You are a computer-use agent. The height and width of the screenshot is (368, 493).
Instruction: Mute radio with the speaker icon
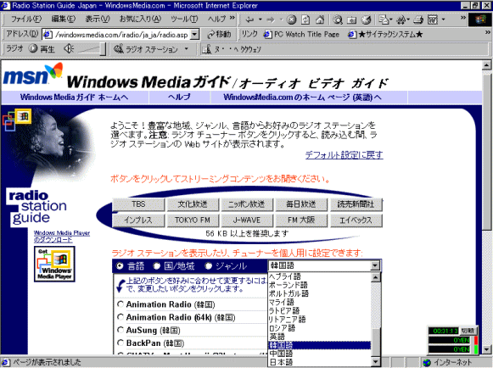pos(69,48)
